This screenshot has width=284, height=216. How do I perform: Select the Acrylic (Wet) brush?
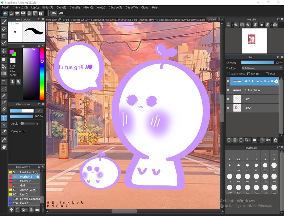click(24, 190)
